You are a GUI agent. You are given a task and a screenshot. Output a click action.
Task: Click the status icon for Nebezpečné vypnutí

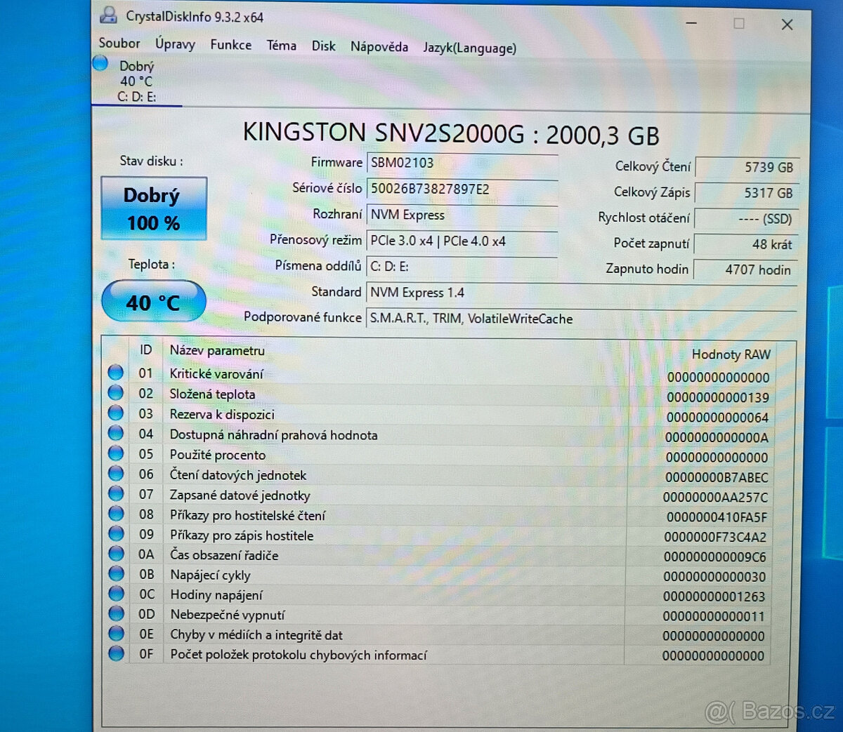[116, 613]
